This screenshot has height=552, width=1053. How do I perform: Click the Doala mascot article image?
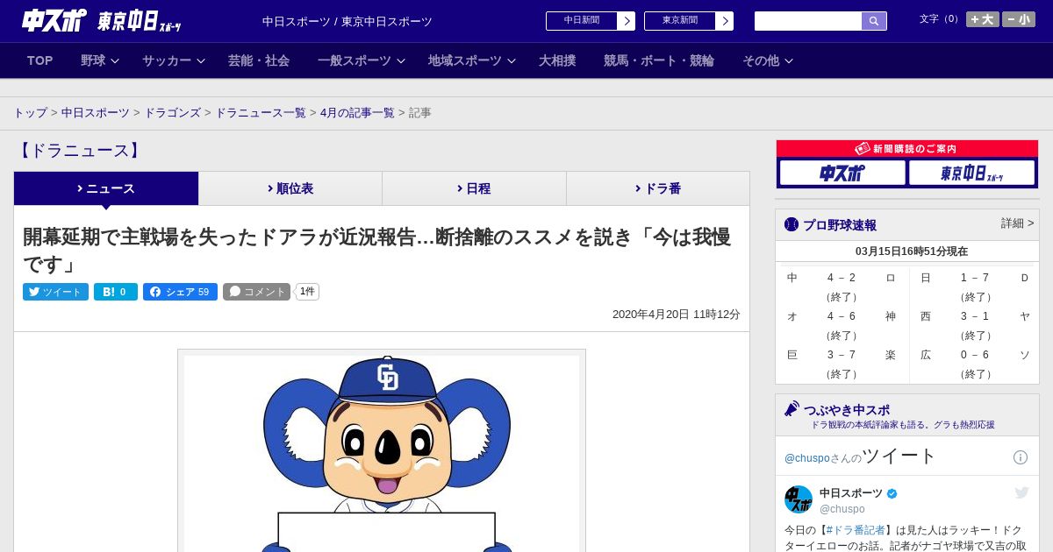click(382, 450)
